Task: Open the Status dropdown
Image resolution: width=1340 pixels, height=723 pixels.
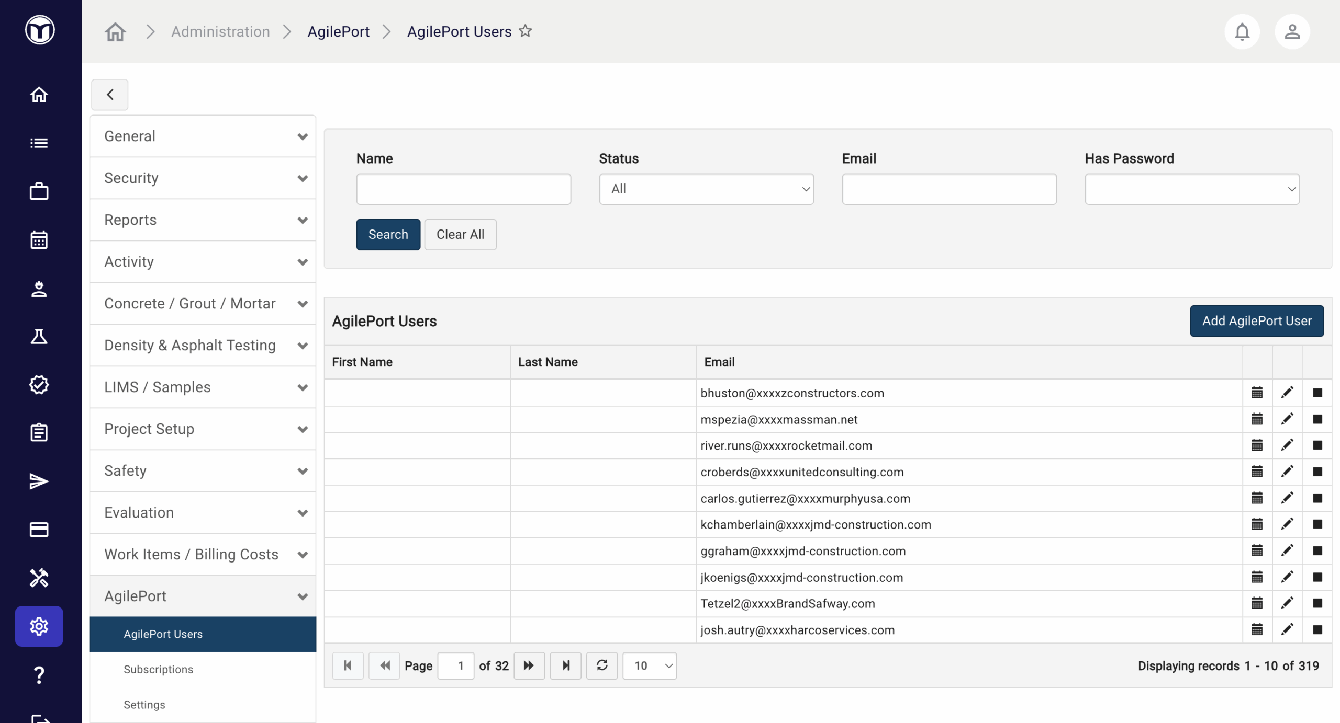Action: tap(706, 189)
